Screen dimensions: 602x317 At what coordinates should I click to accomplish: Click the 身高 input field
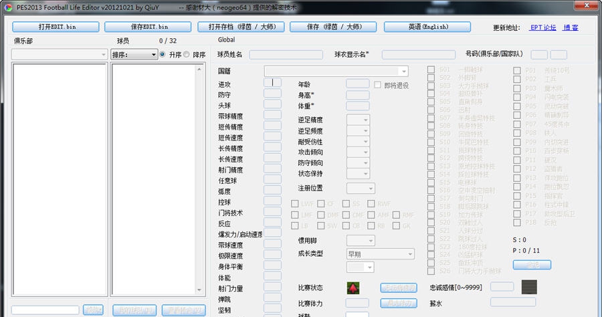pos(358,95)
